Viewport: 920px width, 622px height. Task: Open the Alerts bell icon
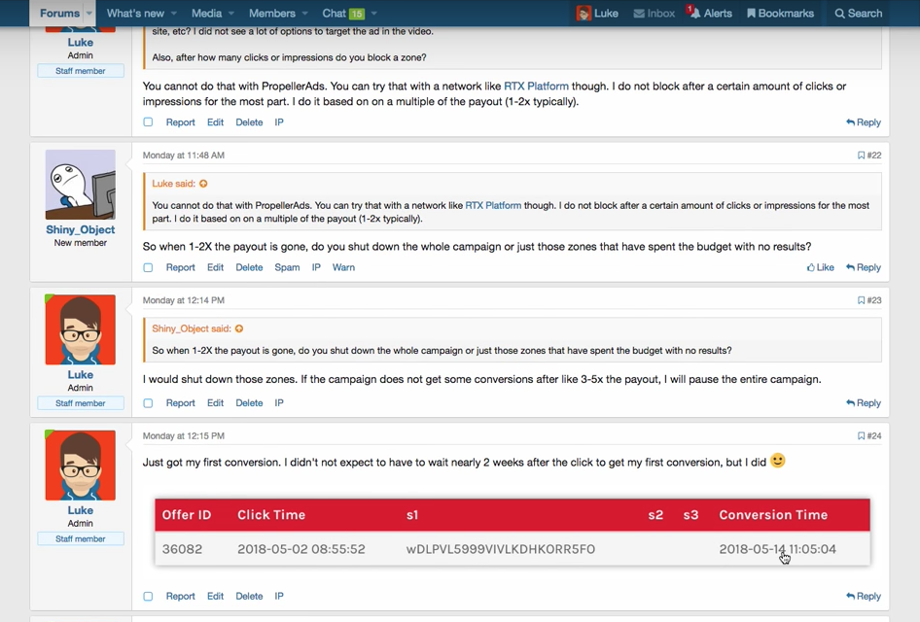point(694,13)
